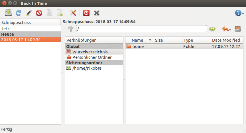Sort files by Type column

point(196,40)
